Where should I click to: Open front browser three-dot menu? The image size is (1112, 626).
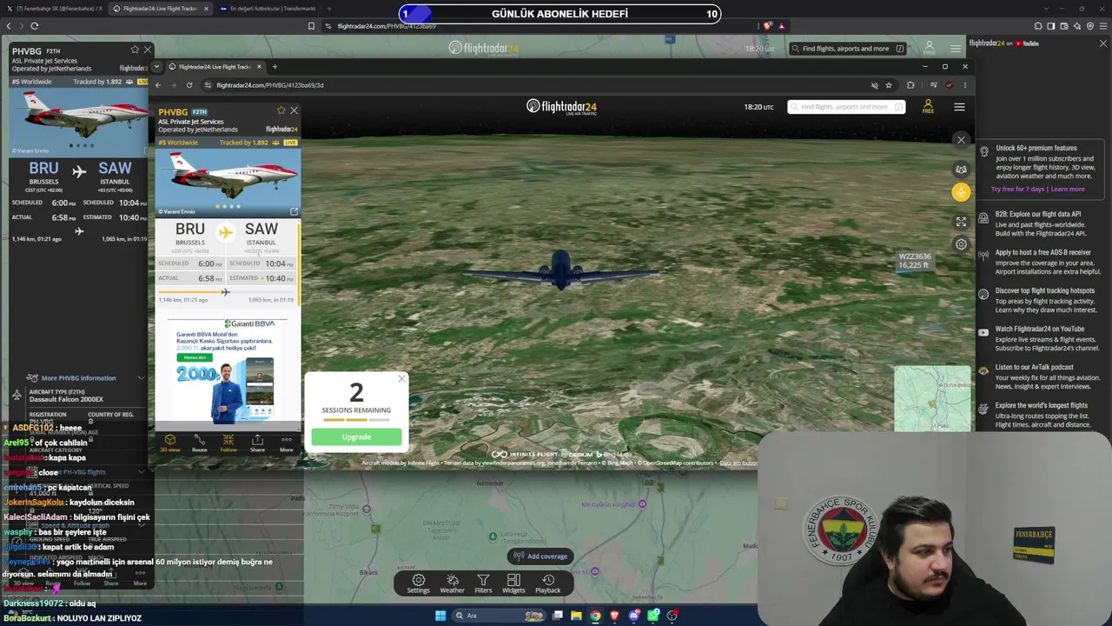click(964, 85)
